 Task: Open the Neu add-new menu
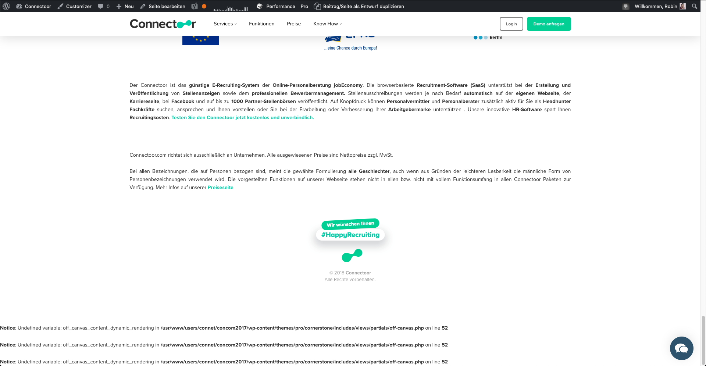[125, 6]
